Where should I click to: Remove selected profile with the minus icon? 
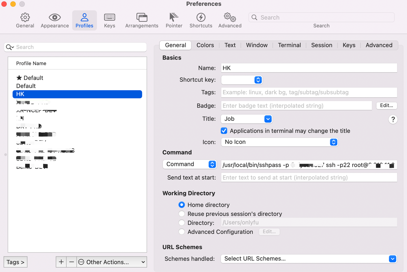pos(71,262)
